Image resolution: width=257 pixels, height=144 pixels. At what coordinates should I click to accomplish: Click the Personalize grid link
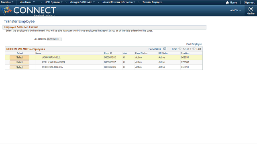155,49
